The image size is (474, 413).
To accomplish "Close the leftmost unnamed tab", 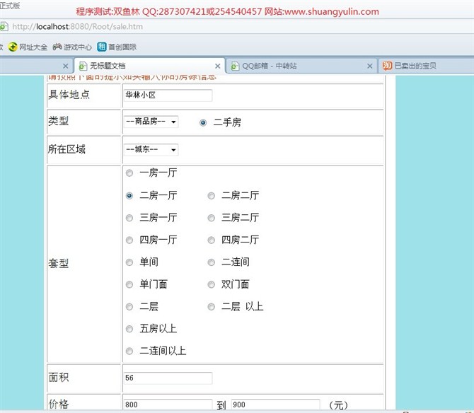I will (x=65, y=66).
